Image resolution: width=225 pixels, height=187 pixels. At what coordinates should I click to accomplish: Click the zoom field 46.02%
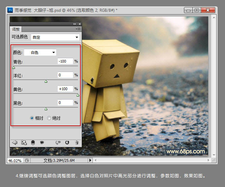click(x=15, y=160)
